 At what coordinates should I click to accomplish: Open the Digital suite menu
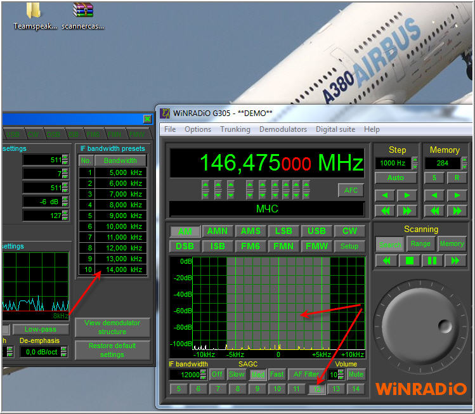click(x=335, y=129)
